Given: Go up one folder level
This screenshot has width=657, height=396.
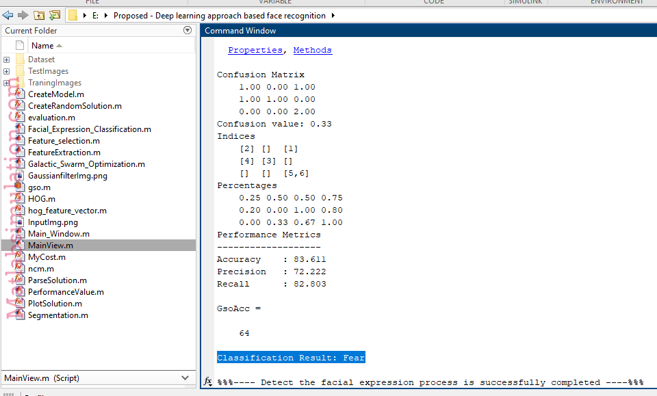Looking at the screenshot, I should coord(39,16).
